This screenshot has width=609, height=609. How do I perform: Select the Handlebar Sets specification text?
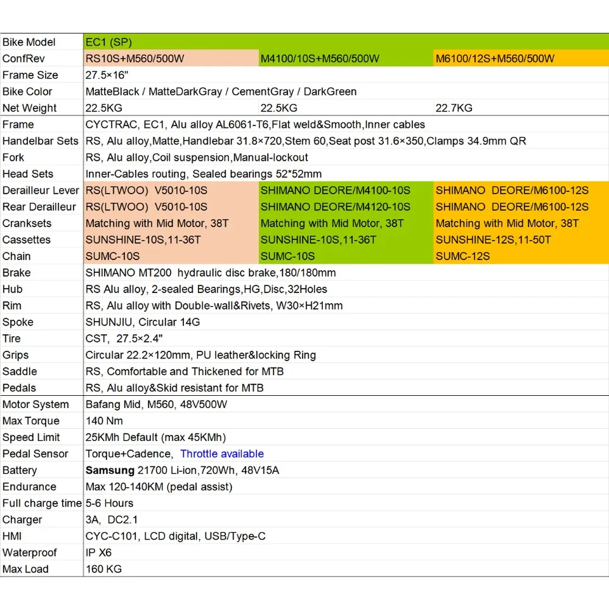[x=306, y=141]
